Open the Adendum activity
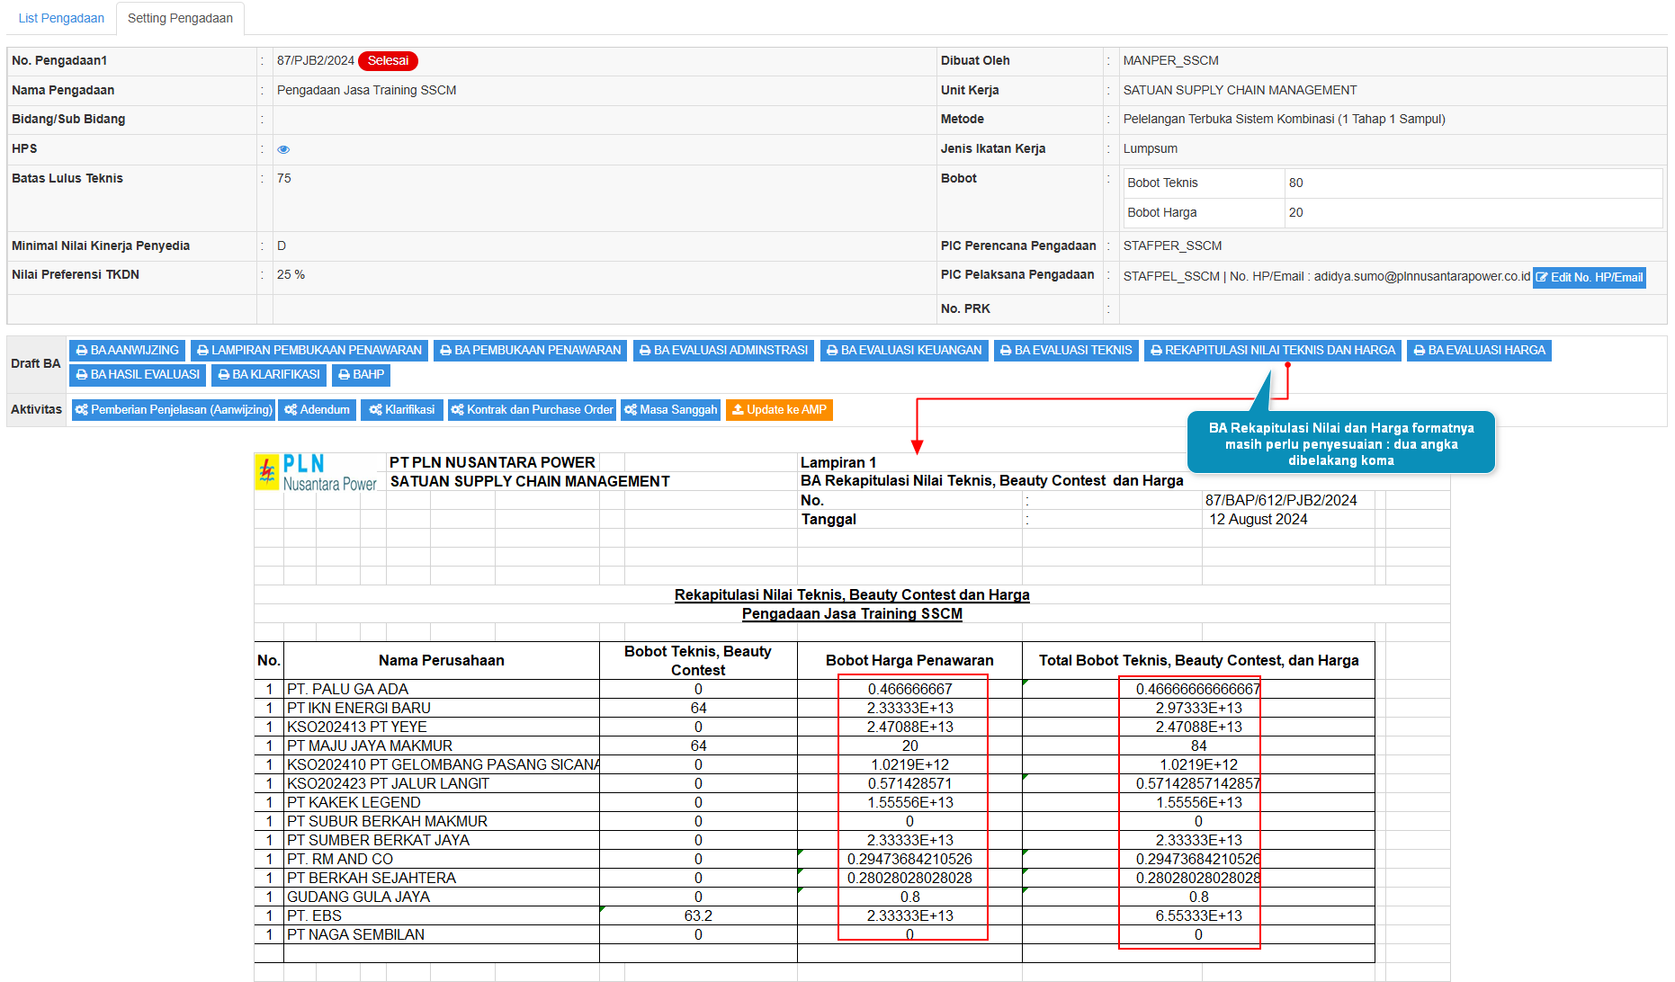Screen dimensions: 1675x982 [x=317, y=410]
